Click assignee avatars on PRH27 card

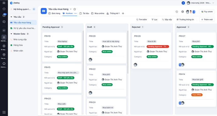pos(181,65)
